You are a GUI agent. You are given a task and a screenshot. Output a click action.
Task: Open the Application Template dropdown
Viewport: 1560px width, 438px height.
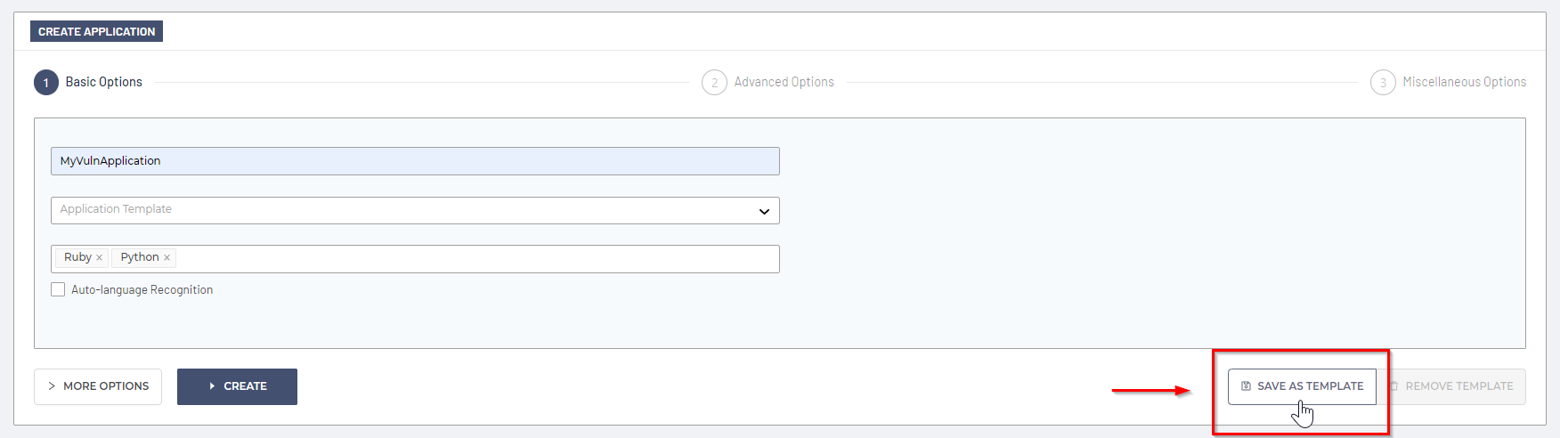401,210
